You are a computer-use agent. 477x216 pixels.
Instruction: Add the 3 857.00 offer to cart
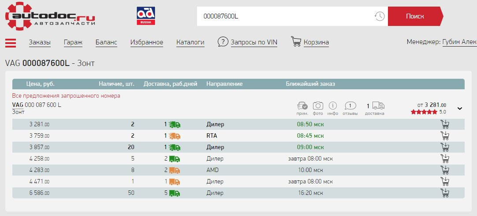tap(445, 147)
